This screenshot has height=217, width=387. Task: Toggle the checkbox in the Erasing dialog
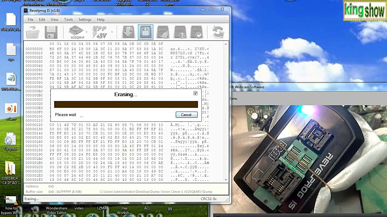[195, 93]
